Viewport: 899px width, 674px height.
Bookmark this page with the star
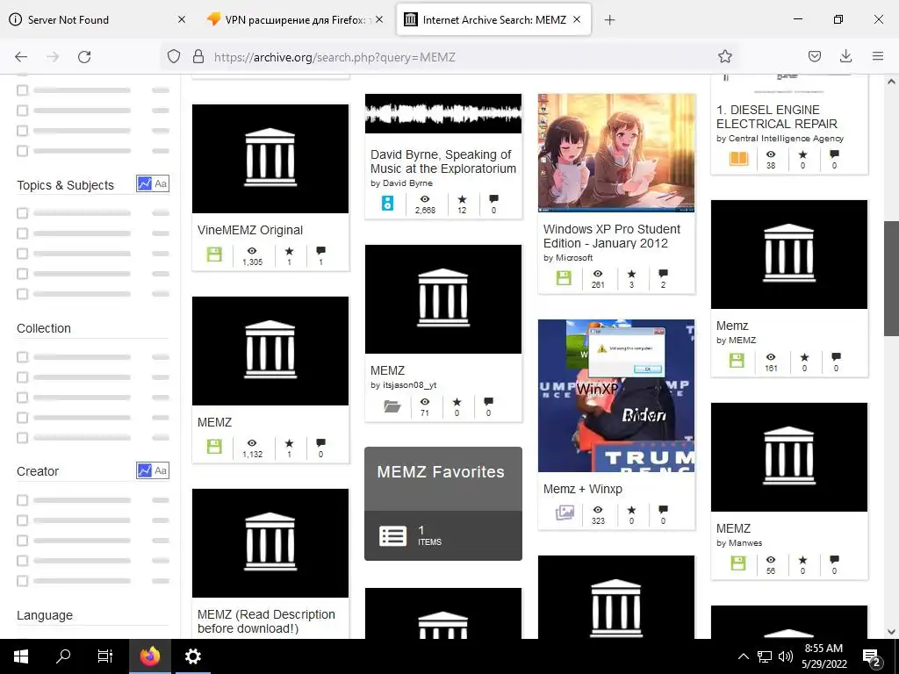point(724,56)
